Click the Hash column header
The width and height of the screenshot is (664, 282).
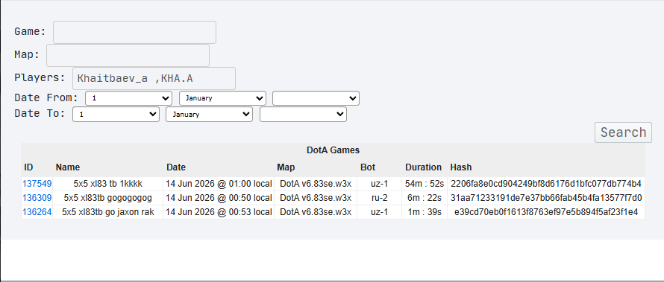pyautogui.click(x=461, y=167)
